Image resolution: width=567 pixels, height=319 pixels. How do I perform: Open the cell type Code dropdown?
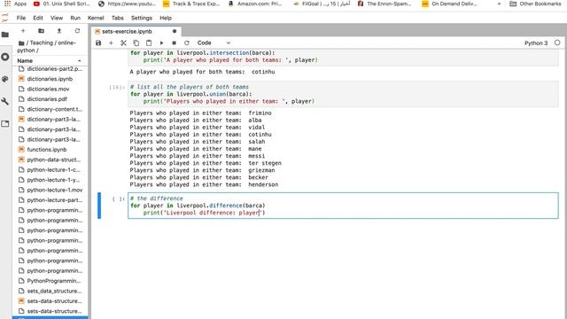point(214,43)
